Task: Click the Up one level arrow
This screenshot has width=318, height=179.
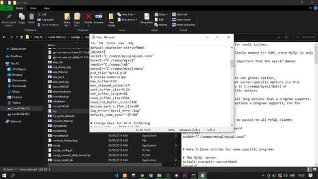Action: [x=21, y=37]
